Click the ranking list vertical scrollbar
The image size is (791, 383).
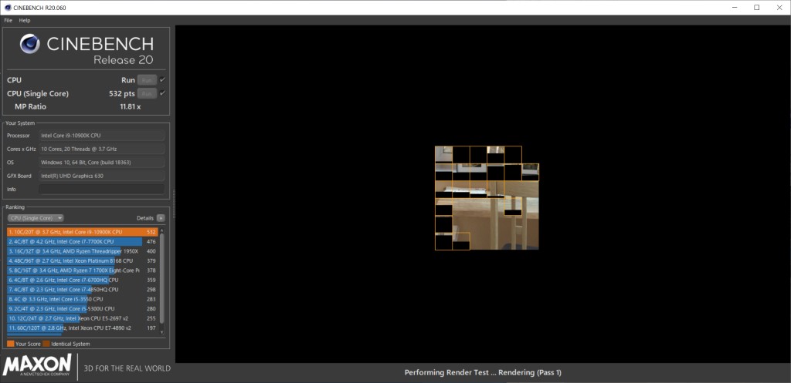(162, 278)
